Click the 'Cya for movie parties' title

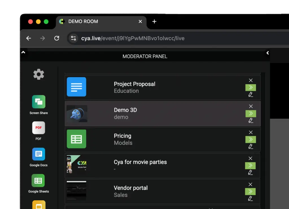(140, 162)
